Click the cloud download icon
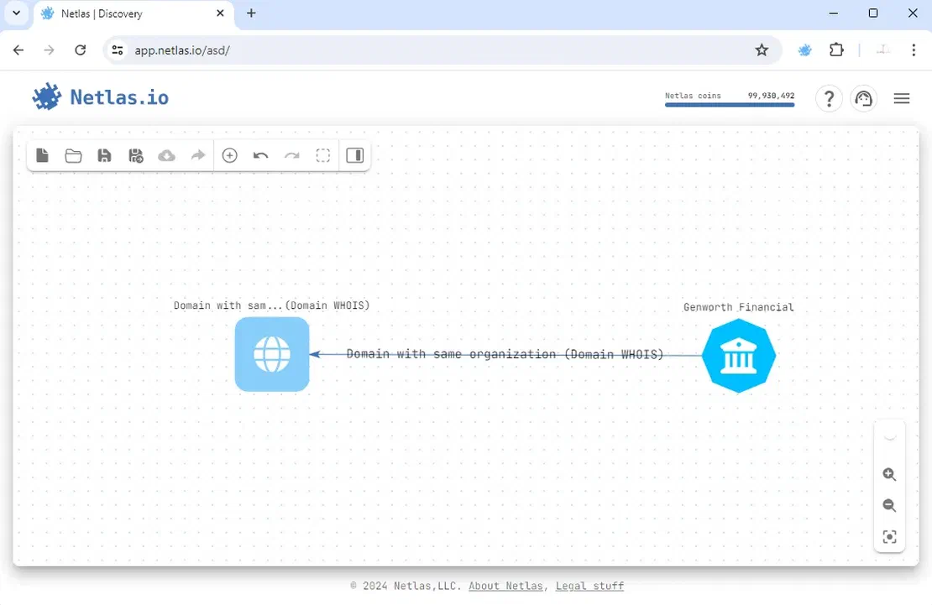Viewport: 932px width, 605px height. tap(166, 156)
